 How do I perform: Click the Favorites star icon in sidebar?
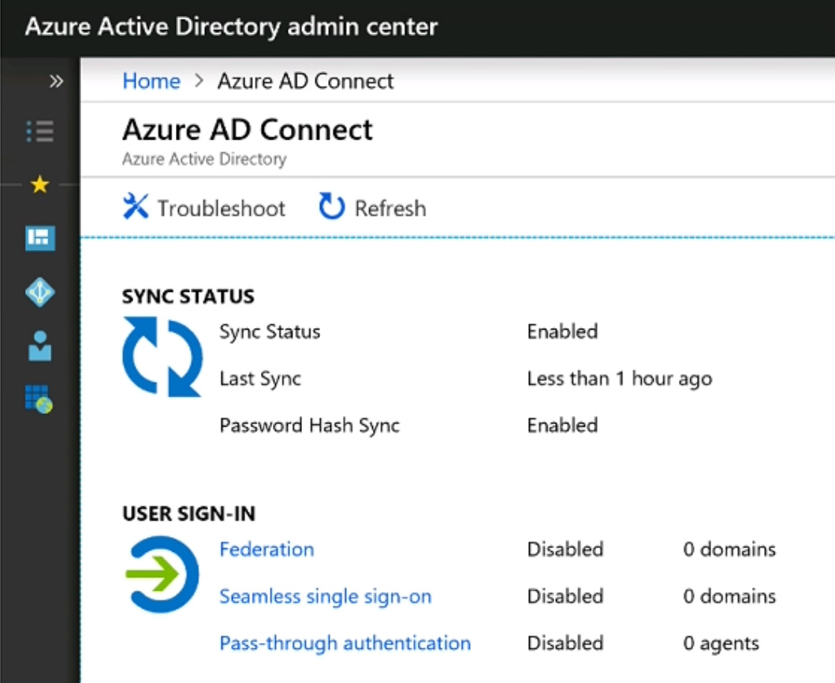[x=39, y=185]
